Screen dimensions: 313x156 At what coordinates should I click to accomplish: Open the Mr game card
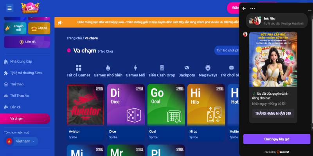126,151
